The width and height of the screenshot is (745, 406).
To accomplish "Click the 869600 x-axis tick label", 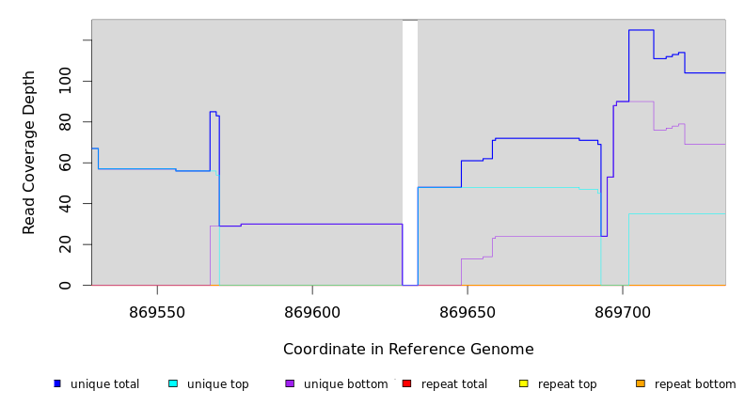I will (312, 311).
